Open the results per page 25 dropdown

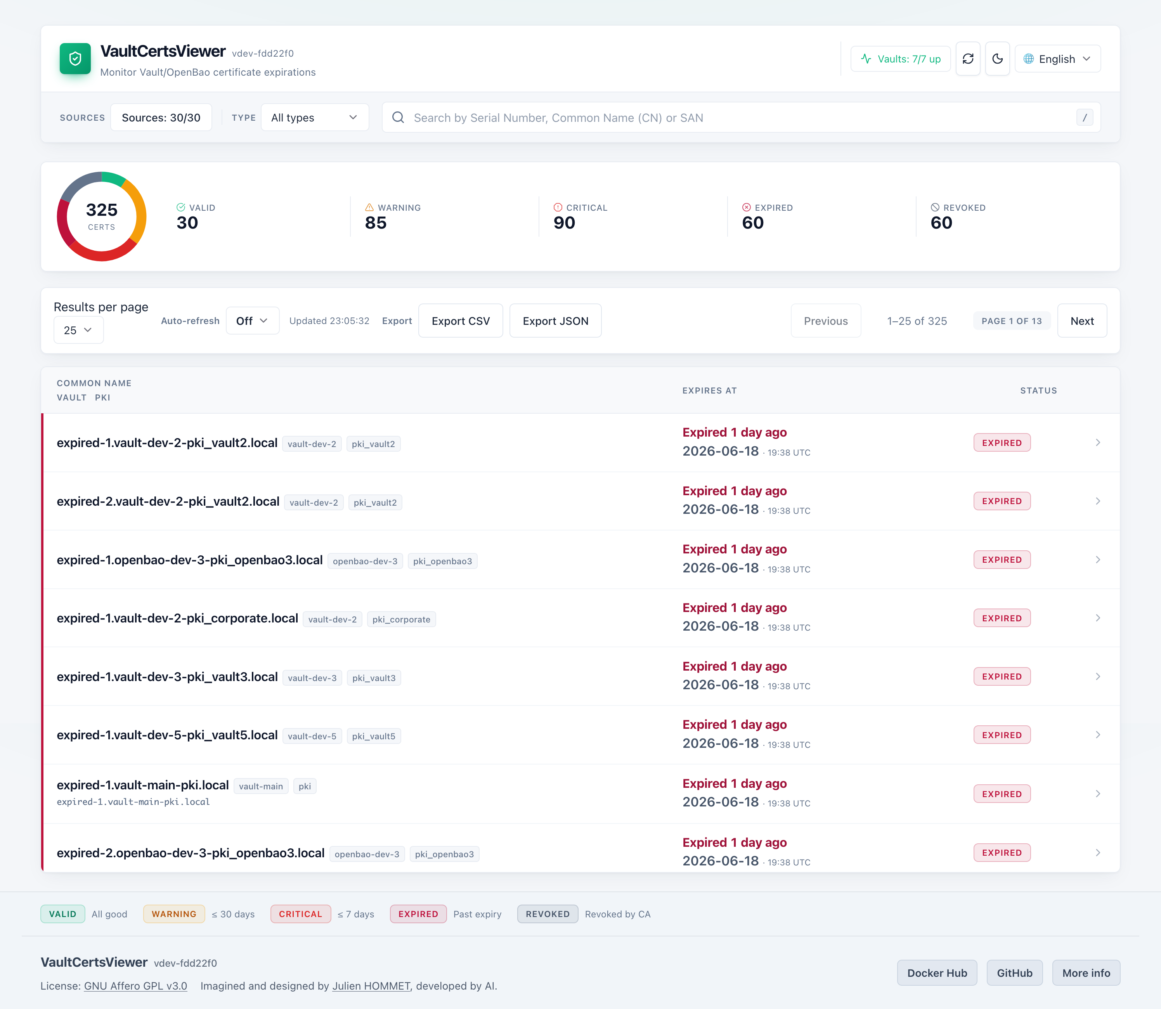coord(78,330)
